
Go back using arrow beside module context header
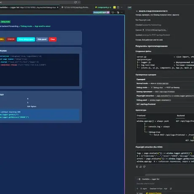pos(137,11)
